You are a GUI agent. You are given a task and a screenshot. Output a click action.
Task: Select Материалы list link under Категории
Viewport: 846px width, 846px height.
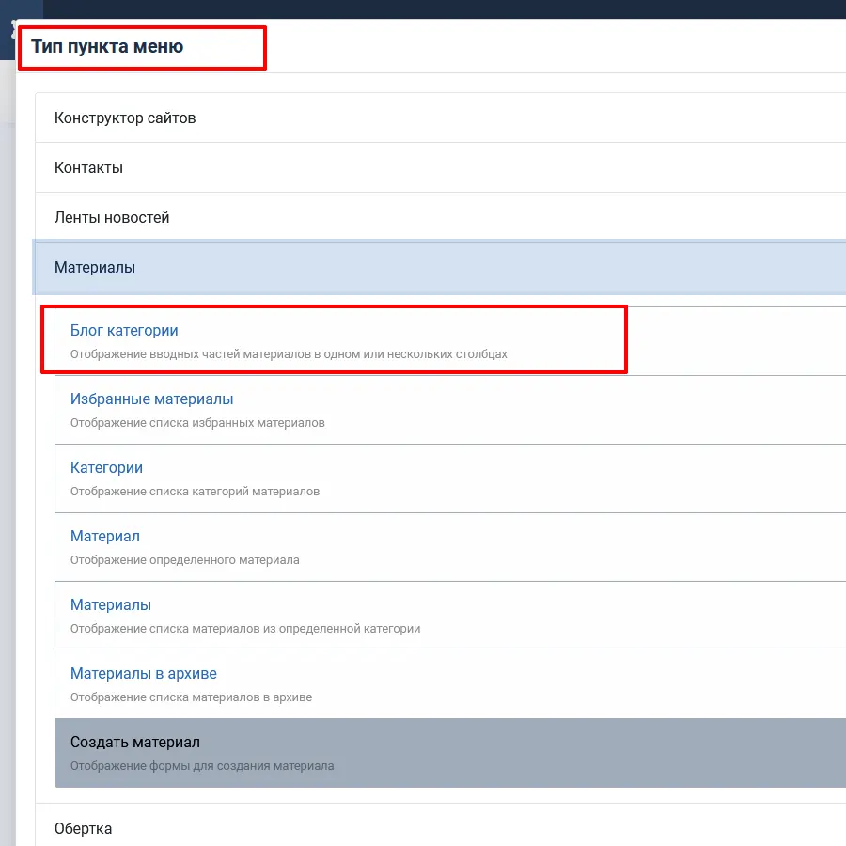111,605
